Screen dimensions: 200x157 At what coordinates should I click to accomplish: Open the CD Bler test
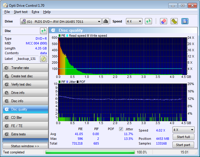pos(25,118)
